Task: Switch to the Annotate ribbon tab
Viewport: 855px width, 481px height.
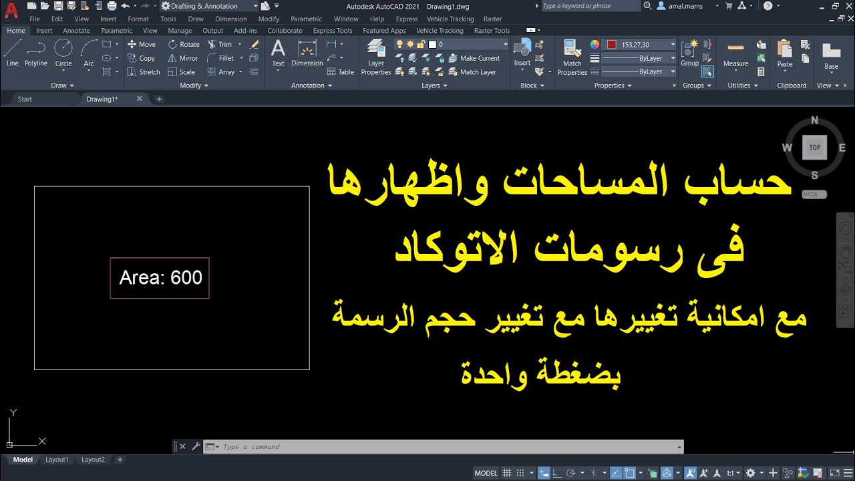Action: (x=76, y=31)
